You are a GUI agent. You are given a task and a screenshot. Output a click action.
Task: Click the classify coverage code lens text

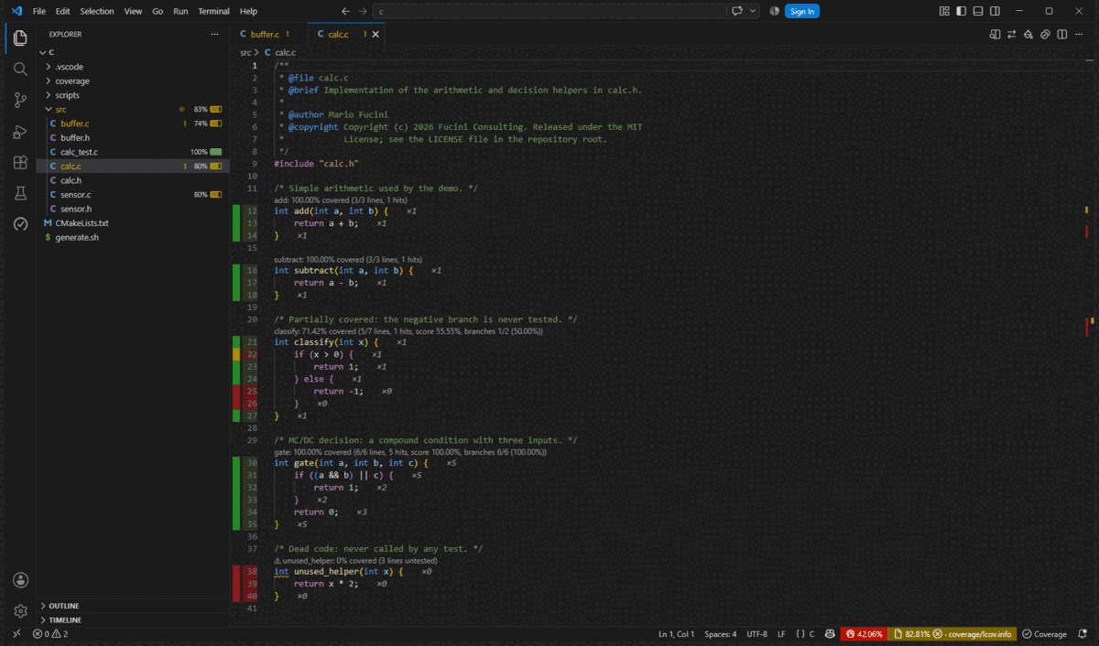[408, 331]
